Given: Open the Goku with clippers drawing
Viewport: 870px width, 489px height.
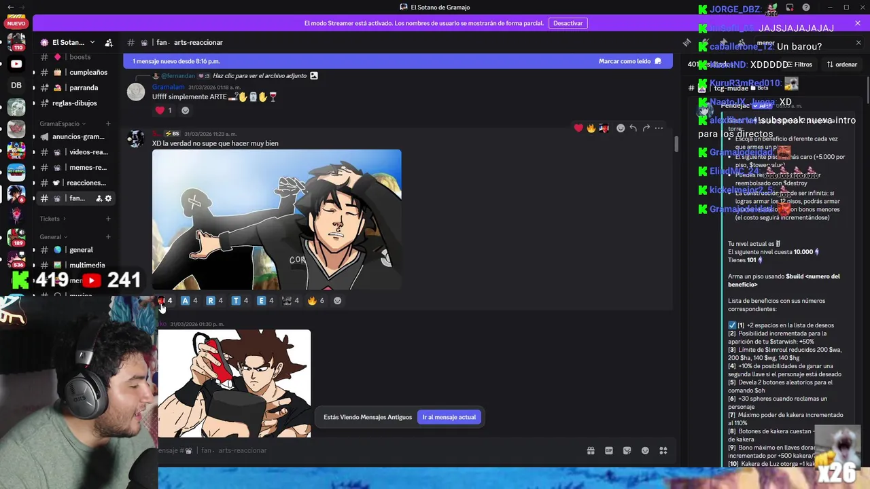Looking at the screenshot, I should [x=234, y=384].
